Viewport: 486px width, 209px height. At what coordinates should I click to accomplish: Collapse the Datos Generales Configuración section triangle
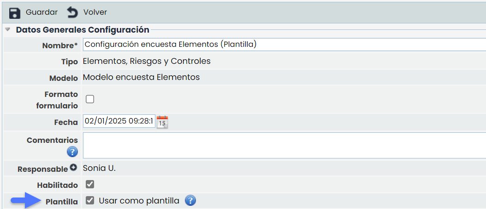click(x=8, y=30)
